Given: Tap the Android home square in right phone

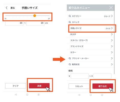Looking at the screenshot, I should pyautogui.click(x=91, y=95).
